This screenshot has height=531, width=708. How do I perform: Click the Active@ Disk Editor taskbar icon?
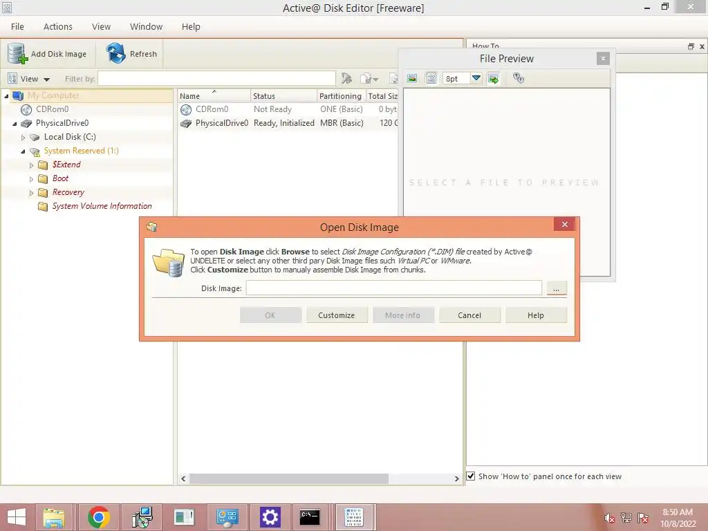tap(353, 517)
